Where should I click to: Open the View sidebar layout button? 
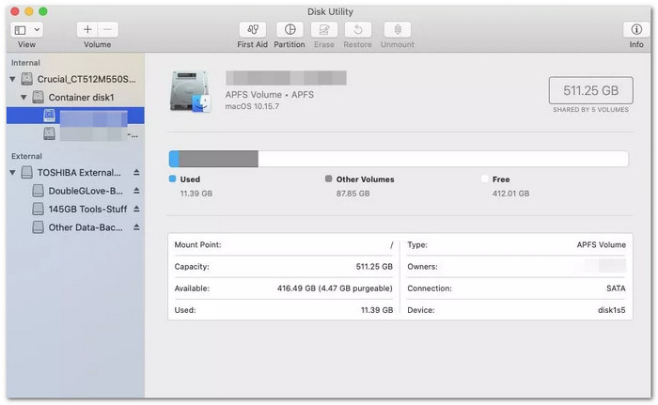(x=20, y=30)
